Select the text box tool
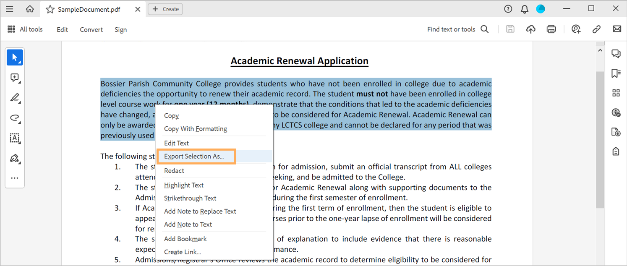 pyautogui.click(x=15, y=138)
